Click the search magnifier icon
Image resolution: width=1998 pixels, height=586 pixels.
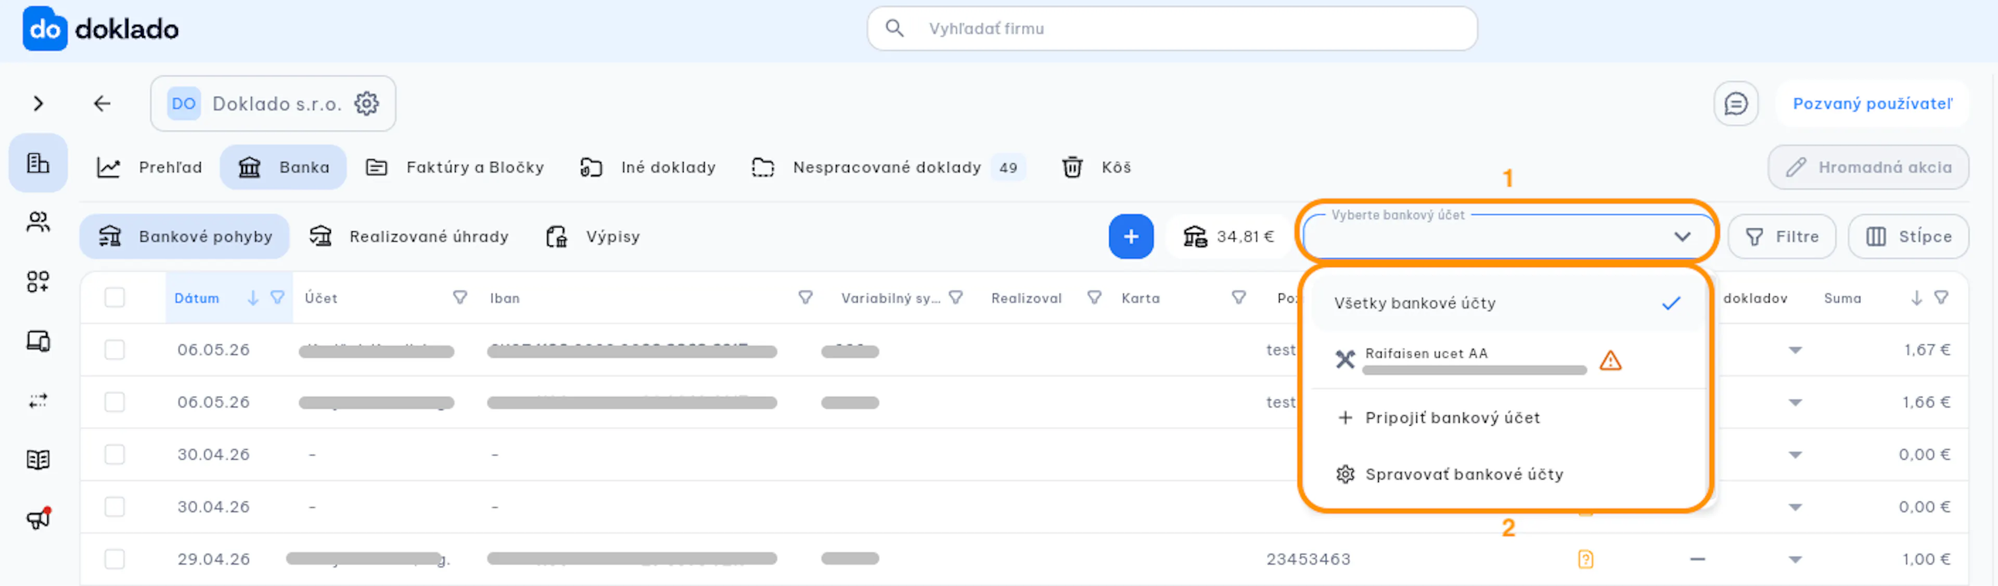pos(894,29)
